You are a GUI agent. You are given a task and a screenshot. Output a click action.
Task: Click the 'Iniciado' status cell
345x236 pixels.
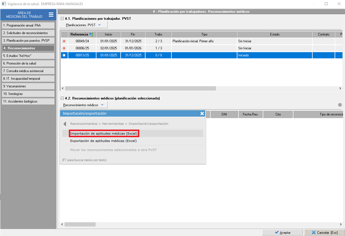[275, 55]
